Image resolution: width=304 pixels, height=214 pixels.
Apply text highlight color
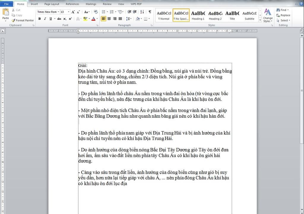(x=85, y=19)
